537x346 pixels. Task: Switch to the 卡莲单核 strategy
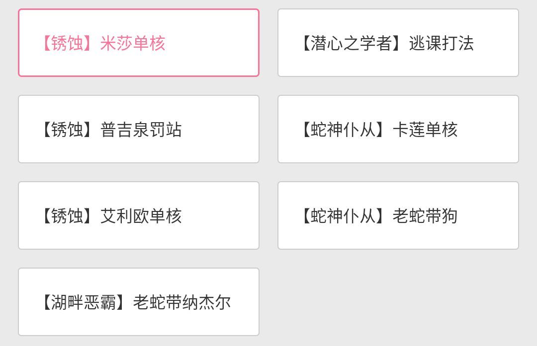[x=425, y=130]
